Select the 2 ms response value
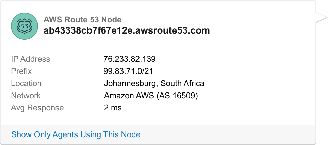Viewport: 328px width, 145px height. point(113,108)
